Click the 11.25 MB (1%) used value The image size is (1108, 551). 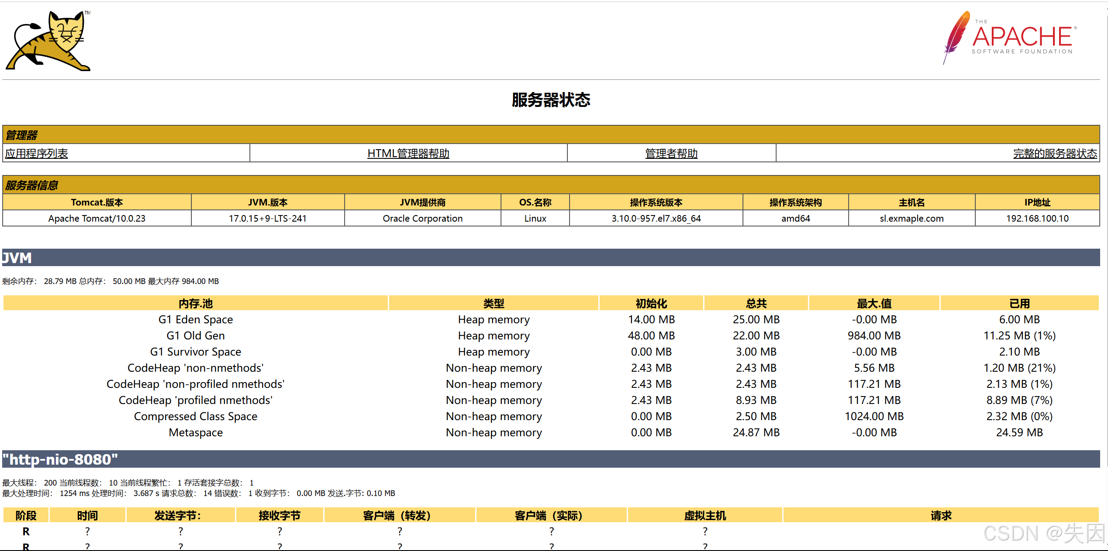[1019, 335]
